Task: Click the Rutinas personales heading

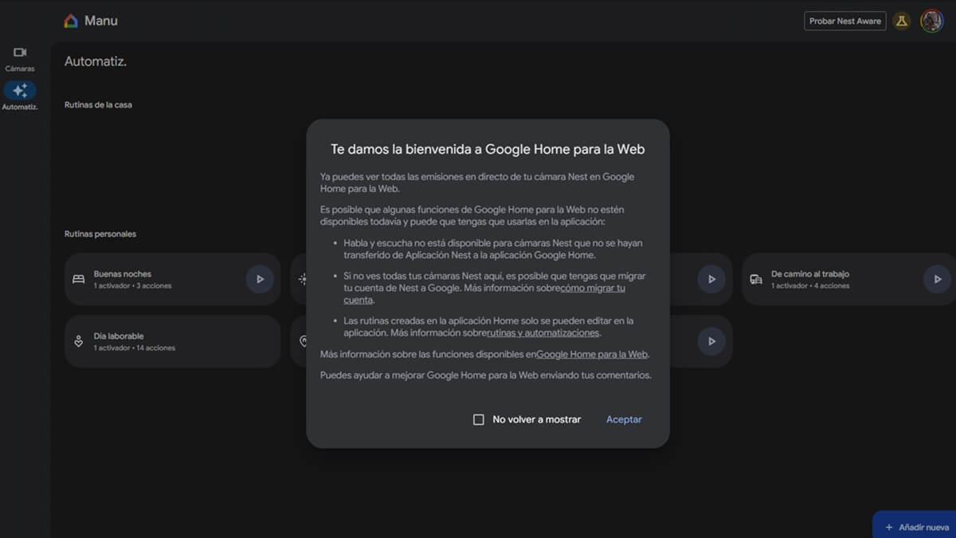Action: coord(100,234)
